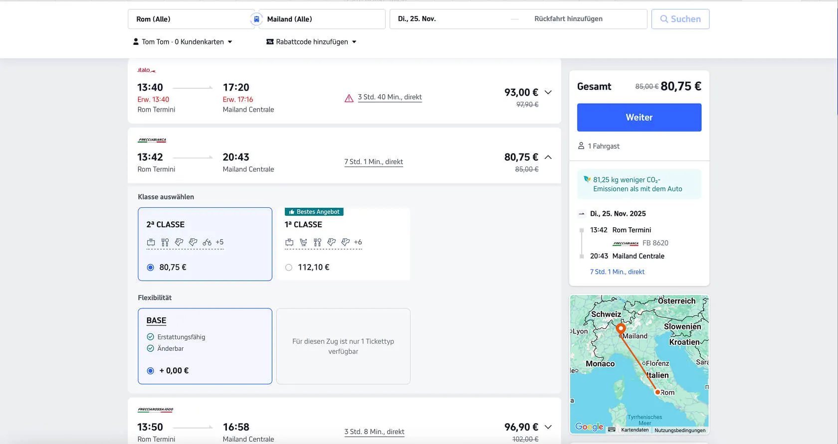Click the Suchen search button
This screenshot has height=444, width=838.
(680, 19)
